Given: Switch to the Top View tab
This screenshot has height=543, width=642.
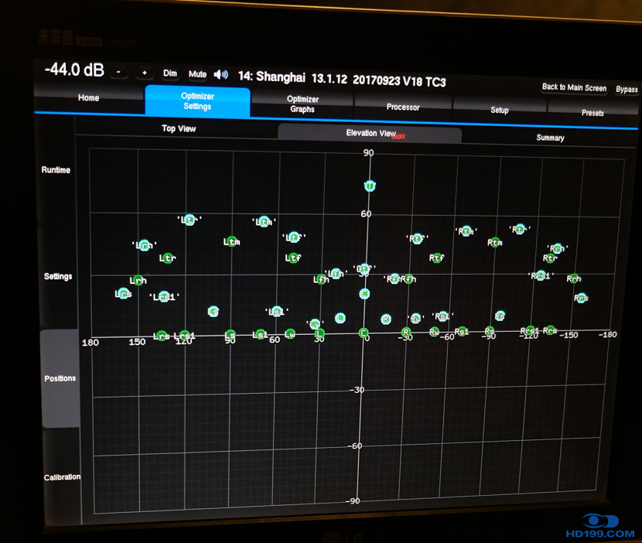Looking at the screenshot, I should (179, 128).
